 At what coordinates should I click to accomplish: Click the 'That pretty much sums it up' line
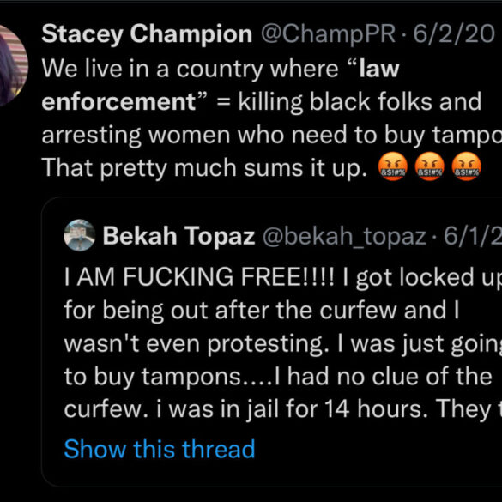coord(204,167)
